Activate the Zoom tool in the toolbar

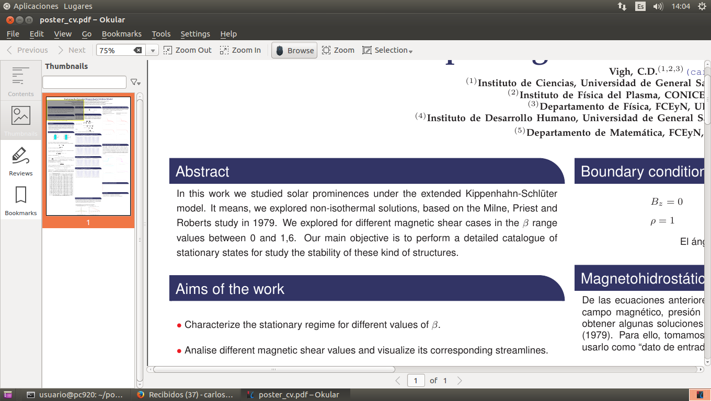click(x=338, y=50)
